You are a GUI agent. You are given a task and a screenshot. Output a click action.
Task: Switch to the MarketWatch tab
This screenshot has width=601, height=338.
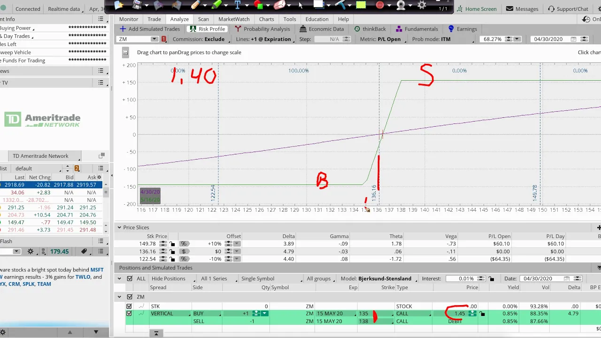(234, 19)
